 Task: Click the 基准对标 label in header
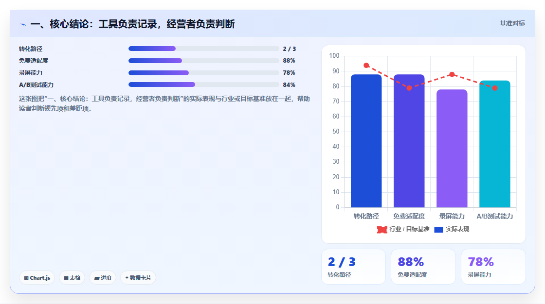[512, 24]
